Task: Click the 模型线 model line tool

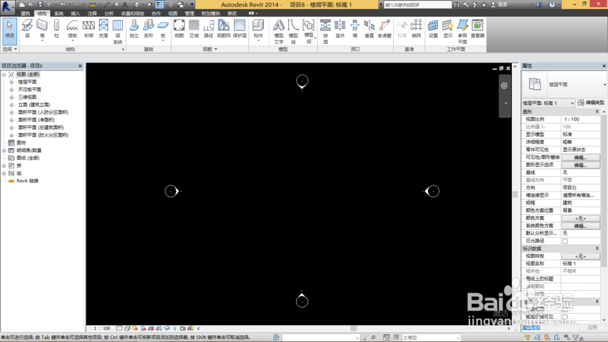Action: [x=294, y=32]
